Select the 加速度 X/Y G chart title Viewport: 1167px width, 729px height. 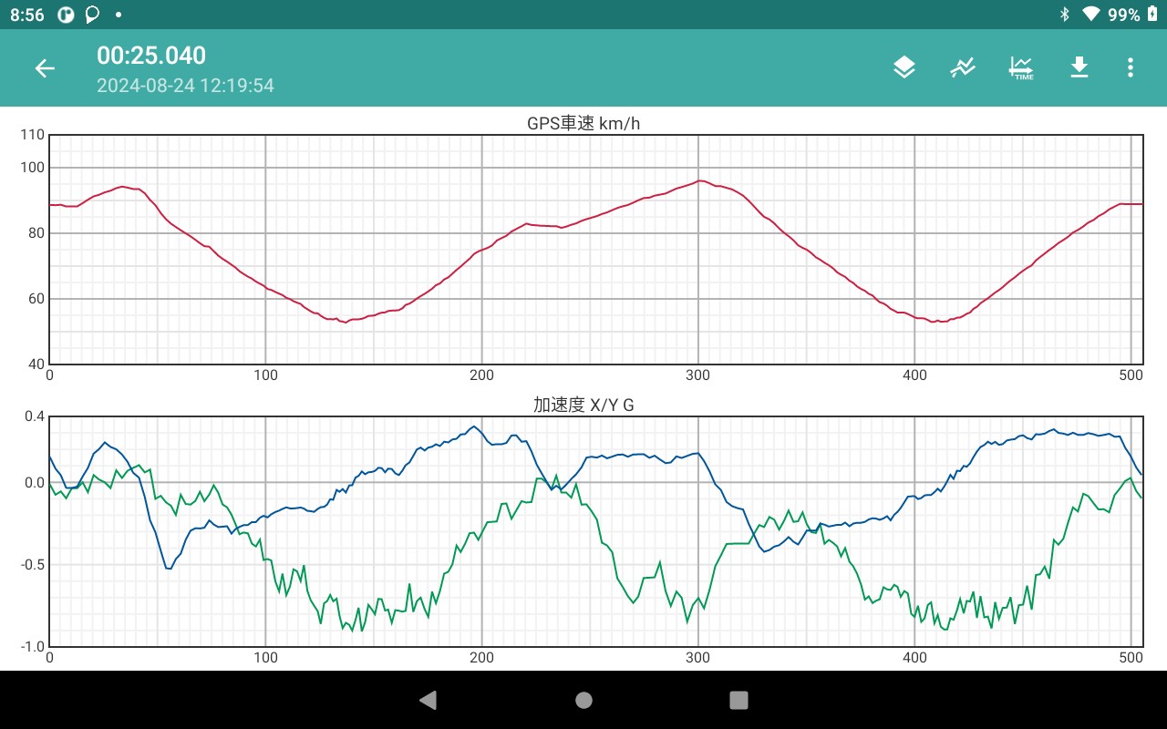pyautogui.click(x=583, y=406)
